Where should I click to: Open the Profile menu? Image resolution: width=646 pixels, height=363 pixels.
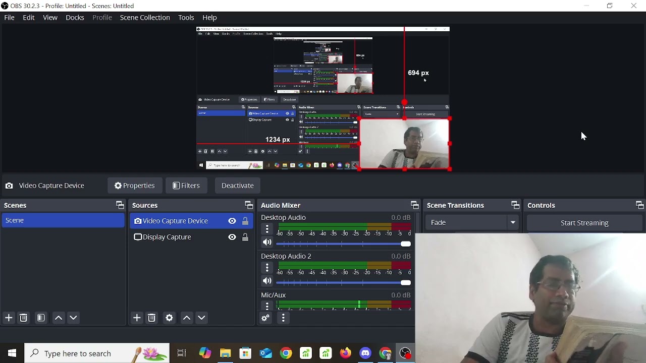pos(102,18)
